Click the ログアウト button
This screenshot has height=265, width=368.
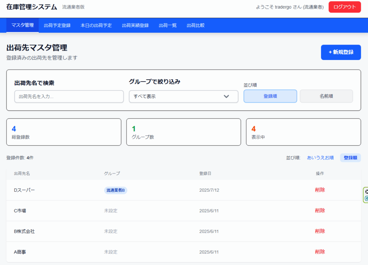coord(344,7)
